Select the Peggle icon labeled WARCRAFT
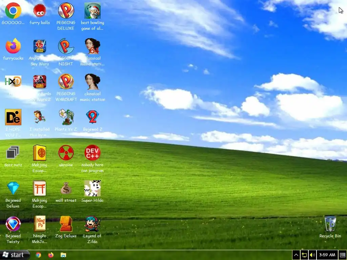Screen dimensions: 347x260 (66, 81)
